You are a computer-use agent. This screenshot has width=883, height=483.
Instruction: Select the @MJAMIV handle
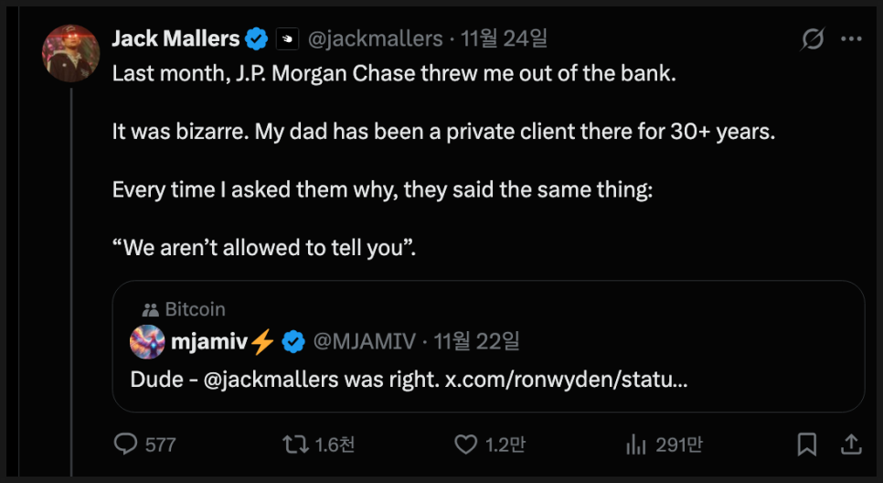coord(365,342)
